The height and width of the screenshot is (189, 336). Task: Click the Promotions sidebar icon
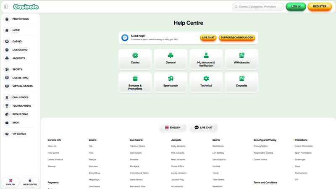click(7, 19)
